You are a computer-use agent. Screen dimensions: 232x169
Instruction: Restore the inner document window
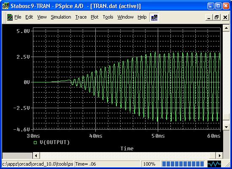[217, 17]
